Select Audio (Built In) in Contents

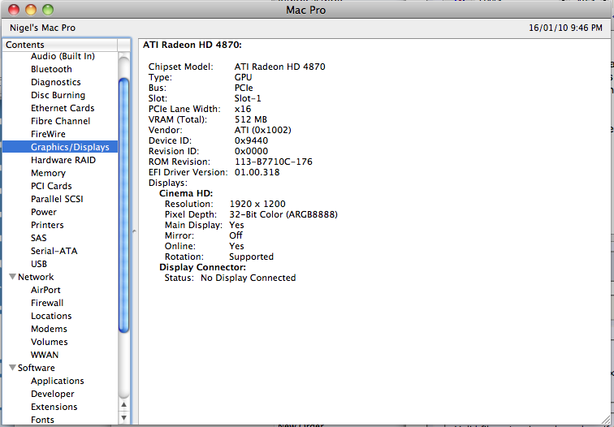pyautogui.click(x=63, y=56)
